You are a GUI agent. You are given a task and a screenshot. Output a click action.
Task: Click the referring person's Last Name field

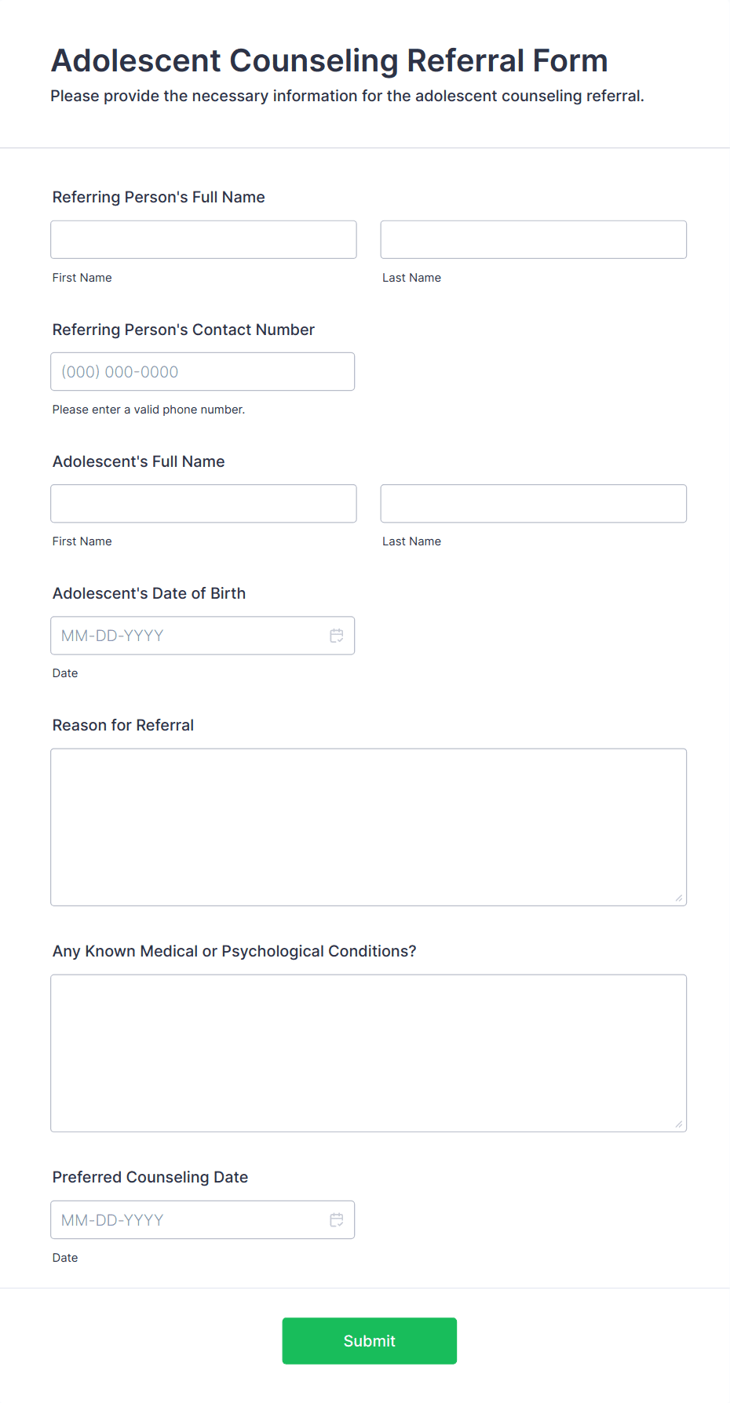pos(533,239)
